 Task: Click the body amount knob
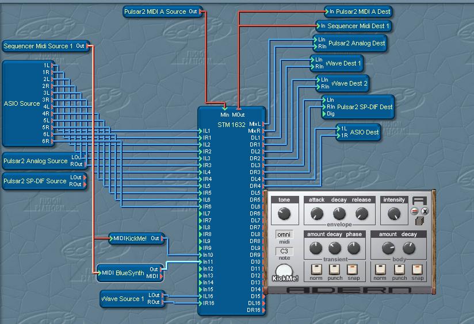point(388,248)
